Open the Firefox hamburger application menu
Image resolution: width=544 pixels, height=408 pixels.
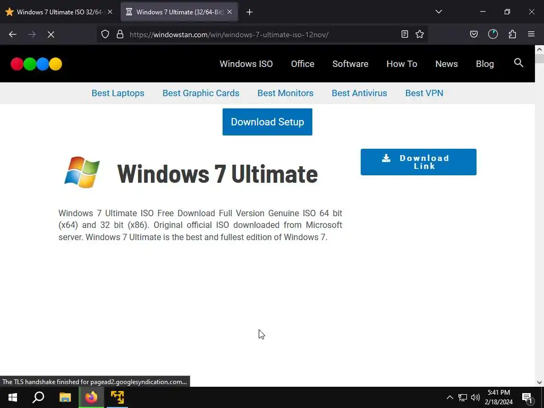[x=531, y=35]
